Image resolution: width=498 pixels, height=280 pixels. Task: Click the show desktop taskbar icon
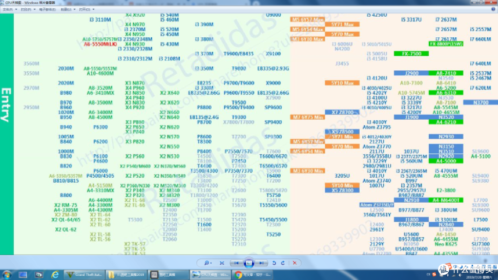(23, 274)
